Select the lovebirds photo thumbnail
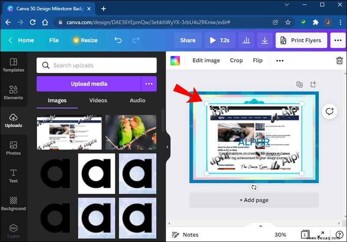Viewport: 347px width, 242px height. tap(131, 132)
